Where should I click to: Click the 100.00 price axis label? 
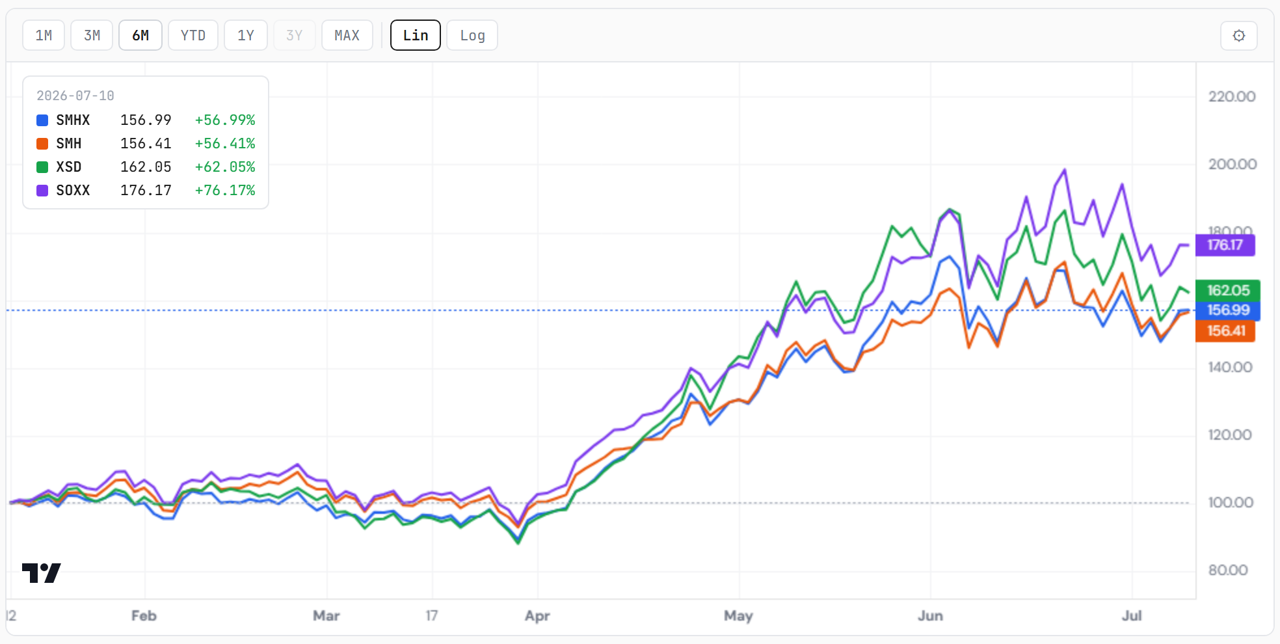1231,503
